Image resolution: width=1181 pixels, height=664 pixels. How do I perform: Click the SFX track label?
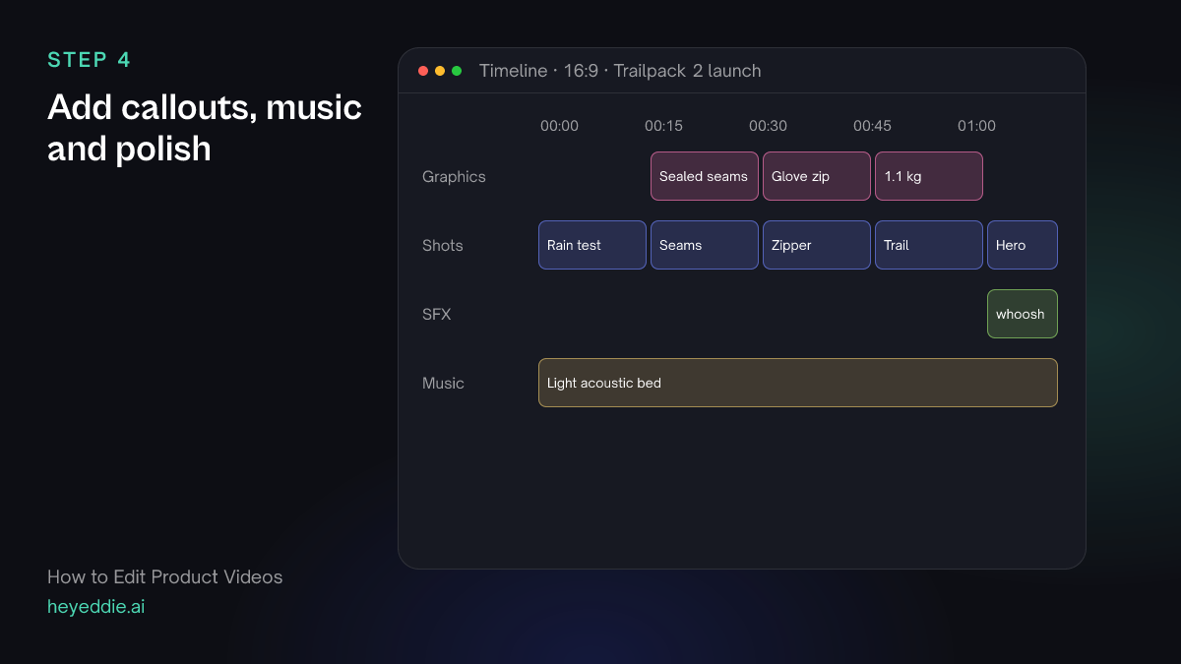tap(437, 315)
